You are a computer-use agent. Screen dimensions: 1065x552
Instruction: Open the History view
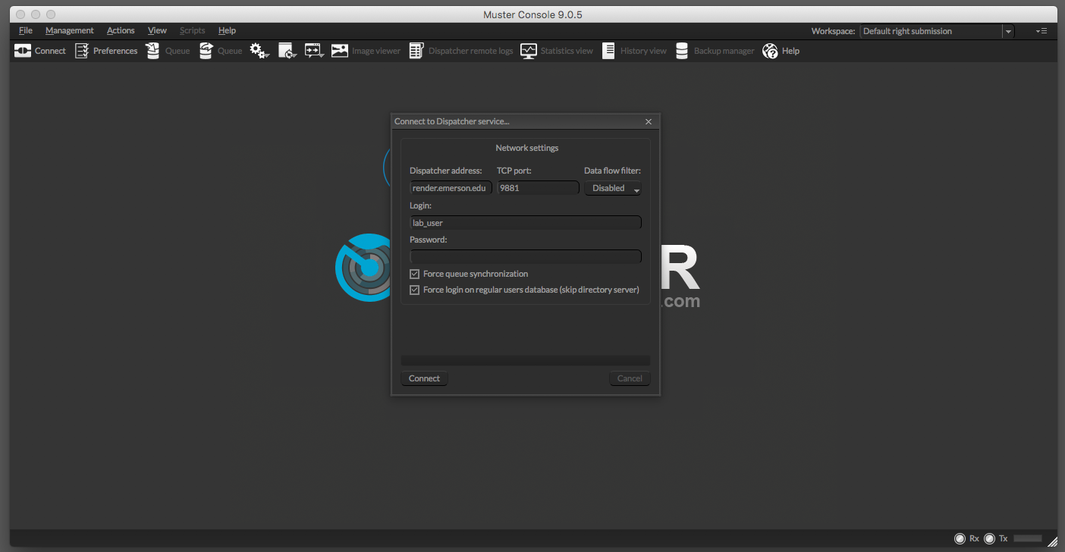pyautogui.click(x=634, y=51)
